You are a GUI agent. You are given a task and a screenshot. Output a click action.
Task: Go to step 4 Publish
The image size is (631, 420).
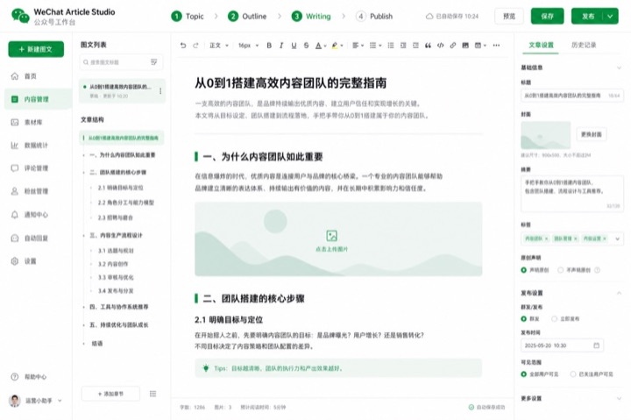(374, 16)
